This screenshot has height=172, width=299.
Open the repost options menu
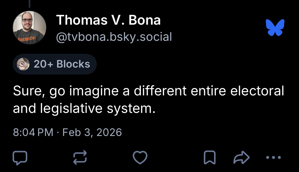80,158
